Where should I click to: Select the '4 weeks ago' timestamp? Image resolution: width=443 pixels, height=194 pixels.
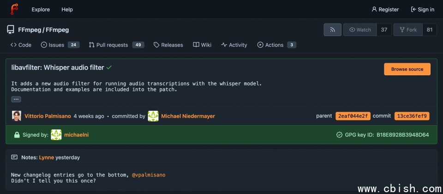pos(89,116)
